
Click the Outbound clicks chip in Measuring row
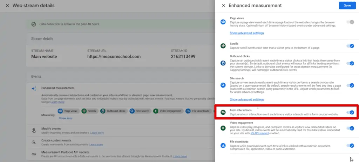coord(114,111)
